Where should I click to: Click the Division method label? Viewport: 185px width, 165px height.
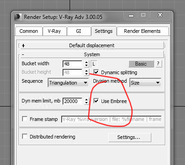[110, 81]
